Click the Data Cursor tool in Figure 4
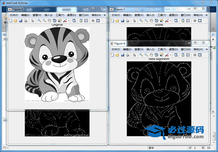The width and height of the screenshot is (218, 152). tap(161, 55)
